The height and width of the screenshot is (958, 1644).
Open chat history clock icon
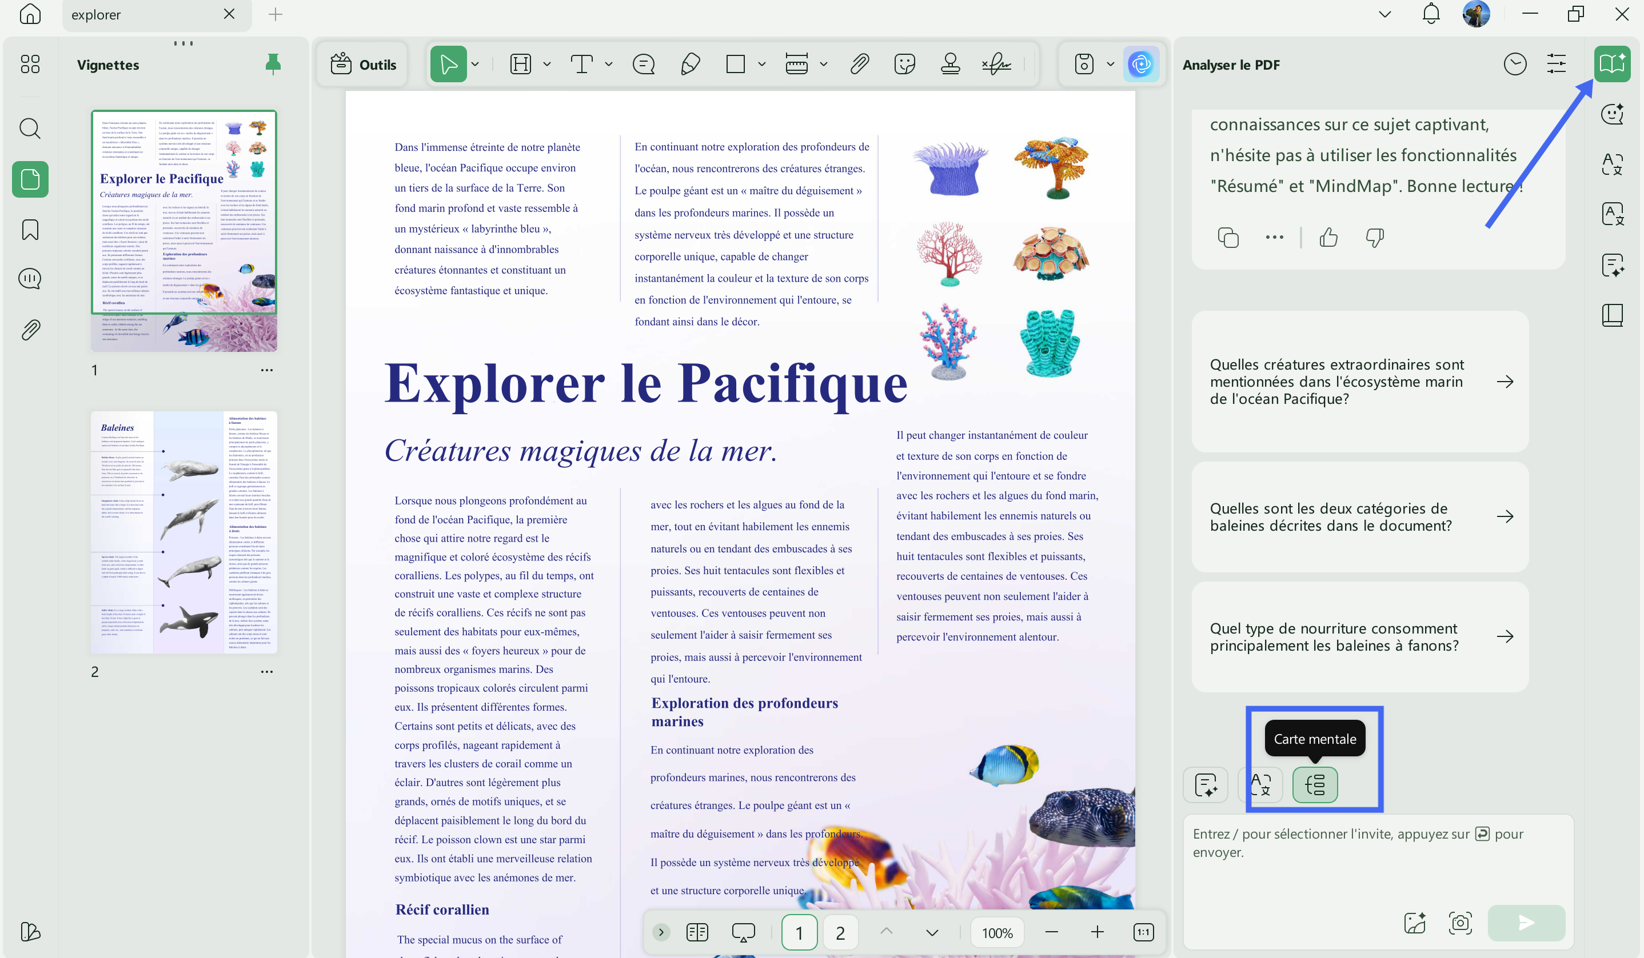tap(1515, 64)
